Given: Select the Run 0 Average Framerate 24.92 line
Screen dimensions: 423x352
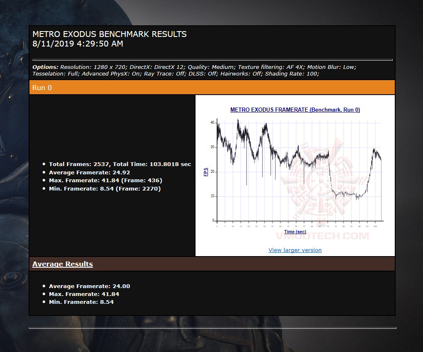Looking at the screenshot, I should click(x=89, y=172).
